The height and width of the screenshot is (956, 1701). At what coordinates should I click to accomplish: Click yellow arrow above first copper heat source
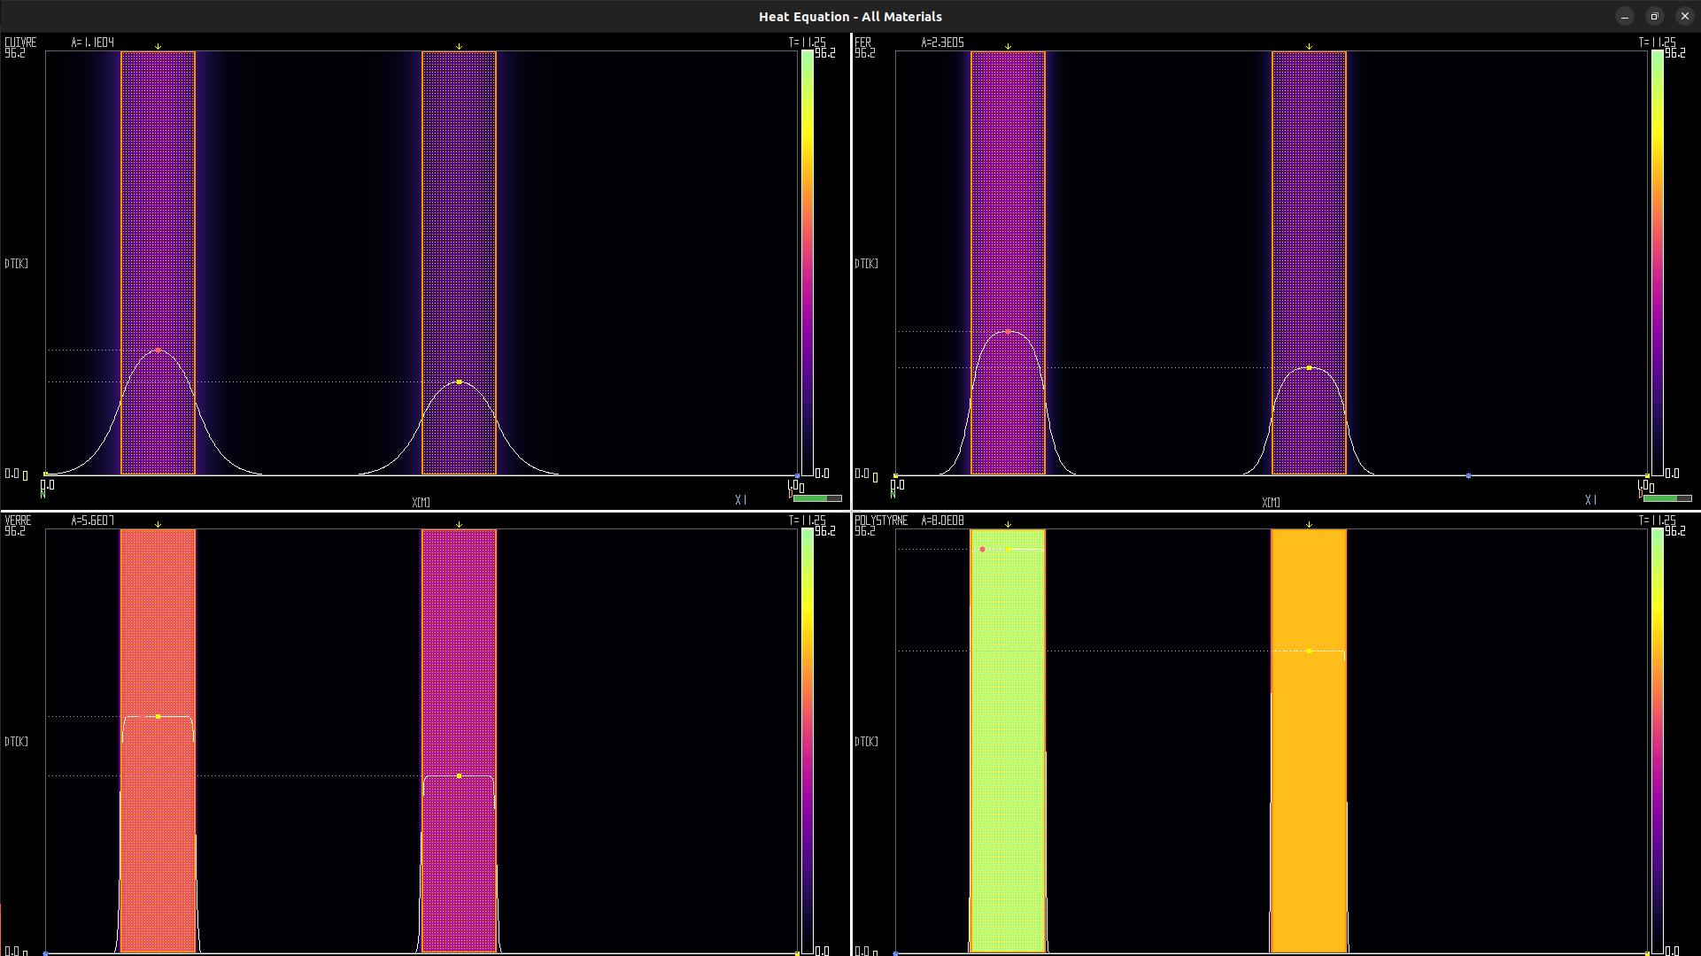coord(158,46)
